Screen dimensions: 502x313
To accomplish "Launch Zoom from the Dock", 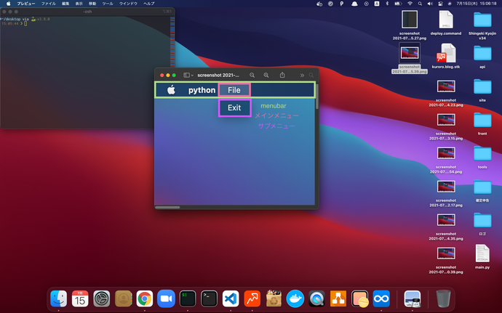I will 166,298.
